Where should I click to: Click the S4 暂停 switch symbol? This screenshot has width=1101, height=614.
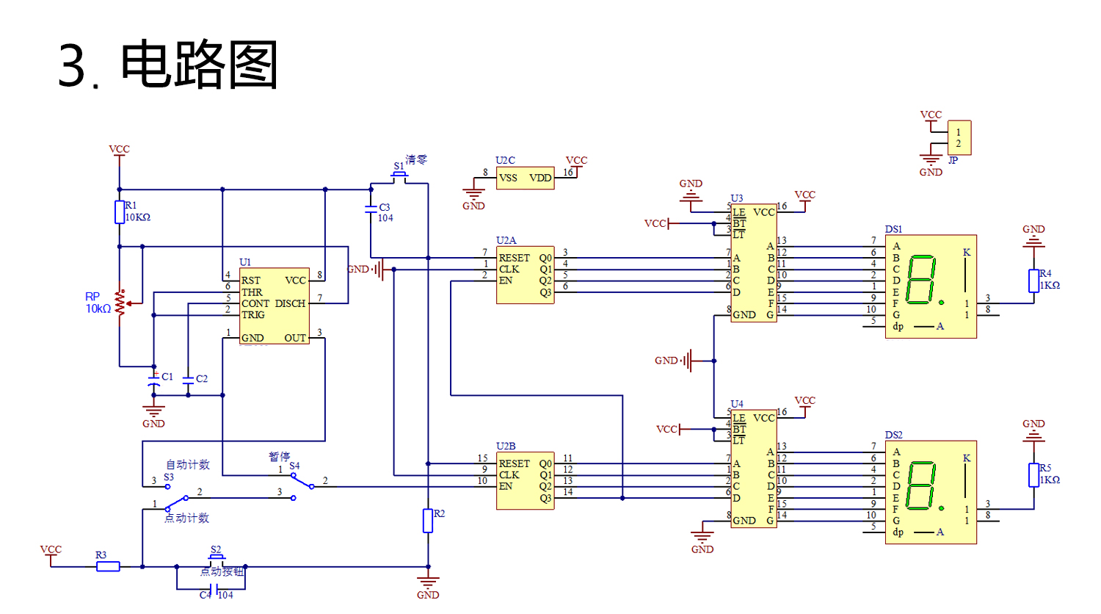pos(302,481)
